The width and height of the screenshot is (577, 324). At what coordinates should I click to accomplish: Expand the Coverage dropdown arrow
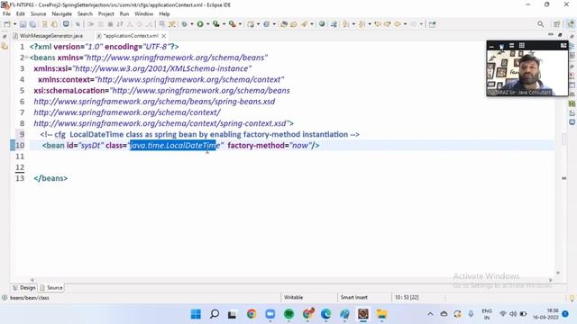click(x=224, y=24)
